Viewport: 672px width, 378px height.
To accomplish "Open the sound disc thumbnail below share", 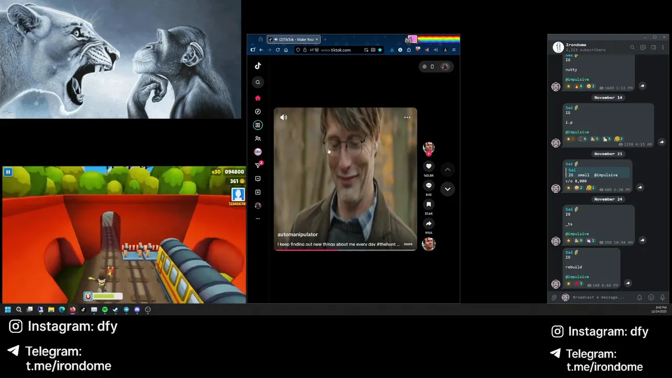I will (429, 244).
